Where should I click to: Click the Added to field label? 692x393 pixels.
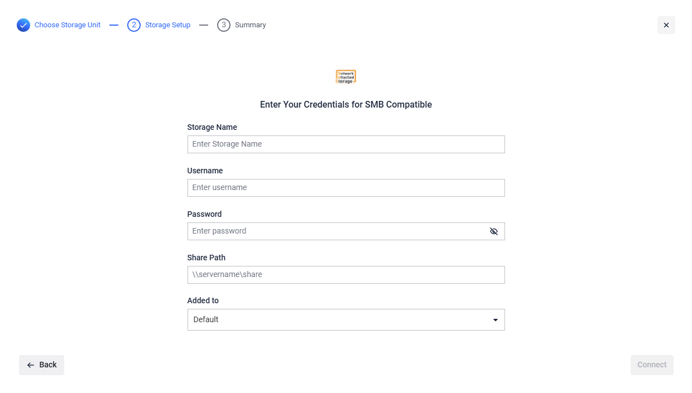coord(203,300)
